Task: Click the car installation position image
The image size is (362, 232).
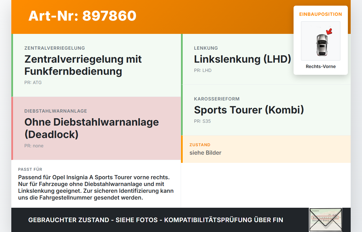Action: pyautogui.click(x=321, y=41)
